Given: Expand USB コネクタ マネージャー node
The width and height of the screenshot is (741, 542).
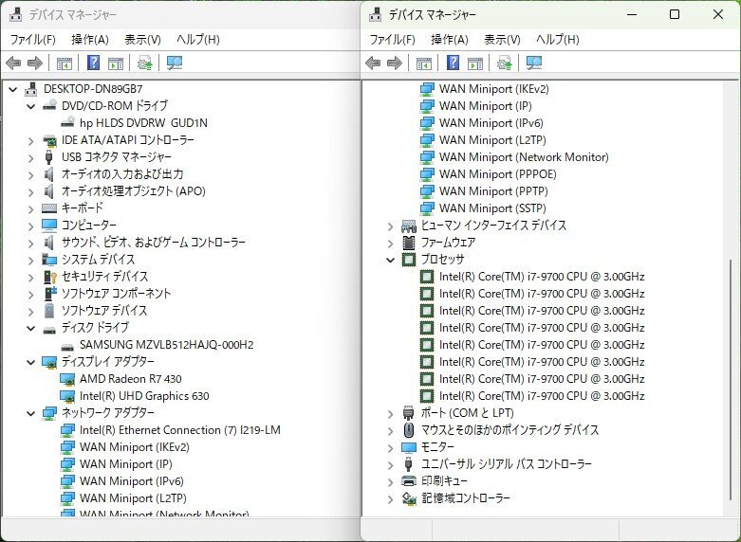Looking at the screenshot, I should [31, 157].
